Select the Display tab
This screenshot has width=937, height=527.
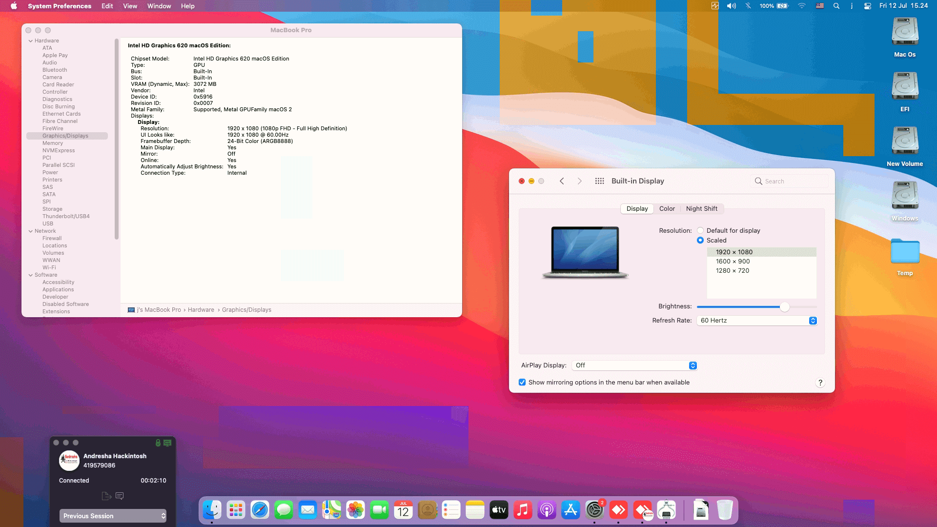[x=637, y=209]
